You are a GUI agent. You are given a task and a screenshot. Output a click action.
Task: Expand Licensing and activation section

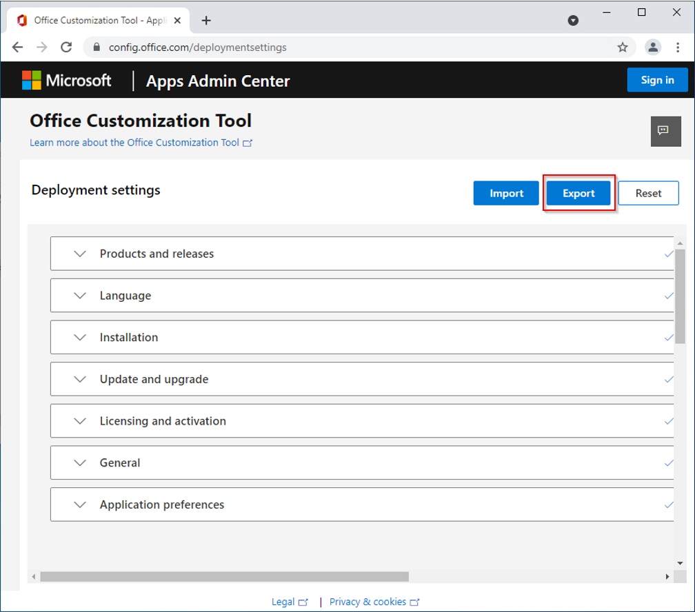(x=80, y=421)
